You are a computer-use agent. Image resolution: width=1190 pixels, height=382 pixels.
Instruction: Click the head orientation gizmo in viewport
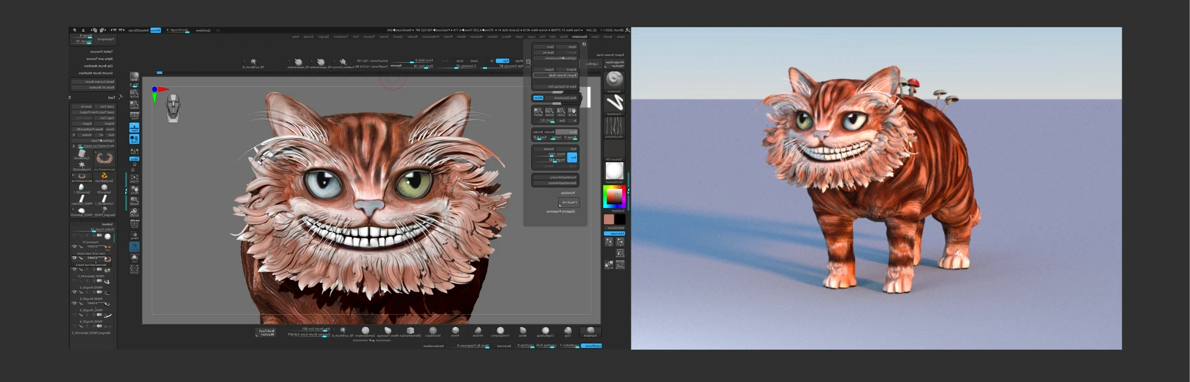(x=173, y=108)
